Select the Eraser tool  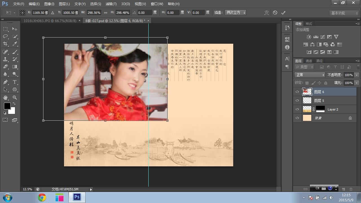coord(5,67)
